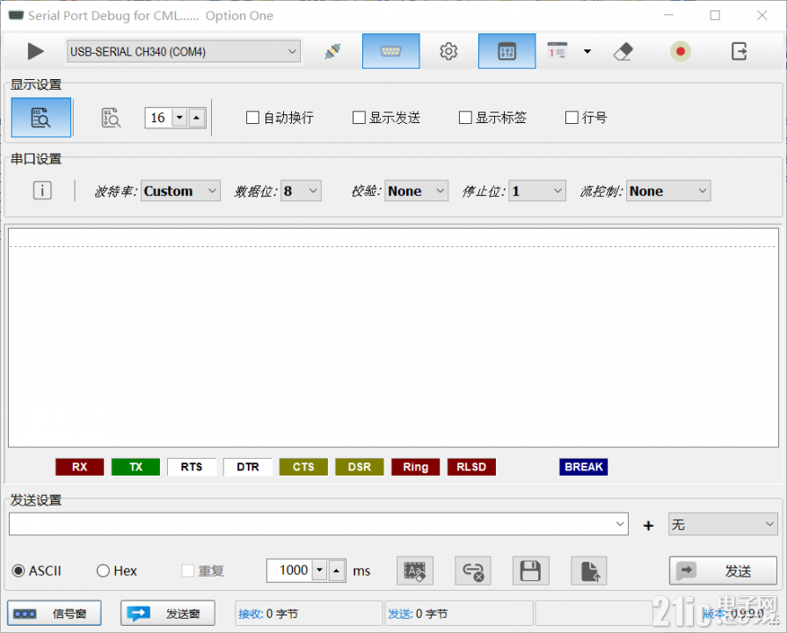This screenshot has width=787, height=633.
Task: Click the BREAK signal button
Action: [584, 467]
